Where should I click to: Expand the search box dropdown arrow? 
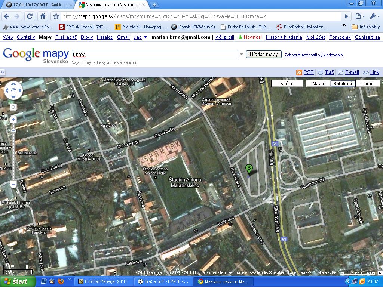coord(242,55)
